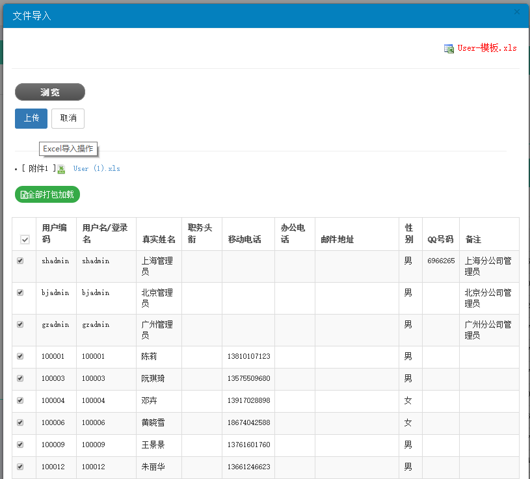Select the 北京管理员 name cell
Viewport: 530px width, 479px height.
157,298
